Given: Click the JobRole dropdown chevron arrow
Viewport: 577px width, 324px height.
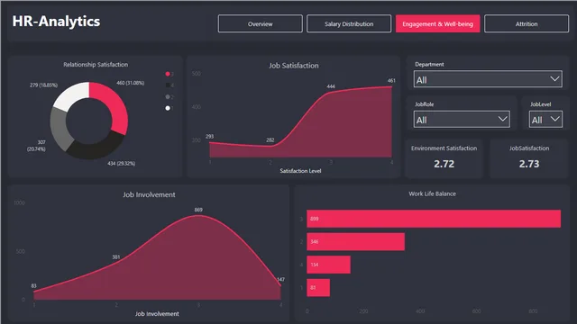Looking at the screenshot, I should 503,119.
